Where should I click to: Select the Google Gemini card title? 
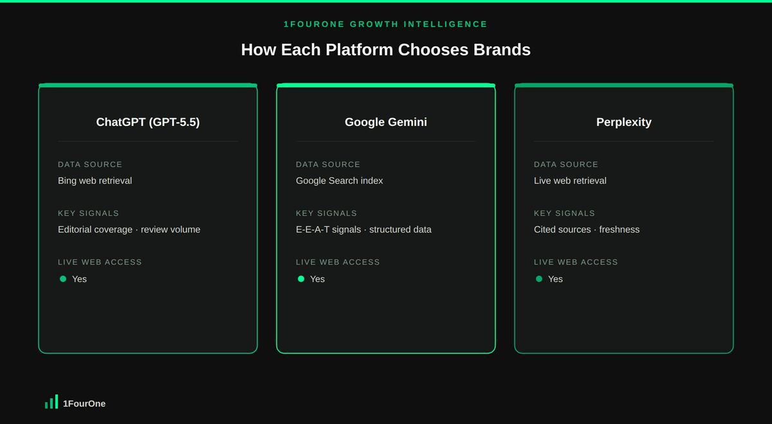(x=386, y=122)
